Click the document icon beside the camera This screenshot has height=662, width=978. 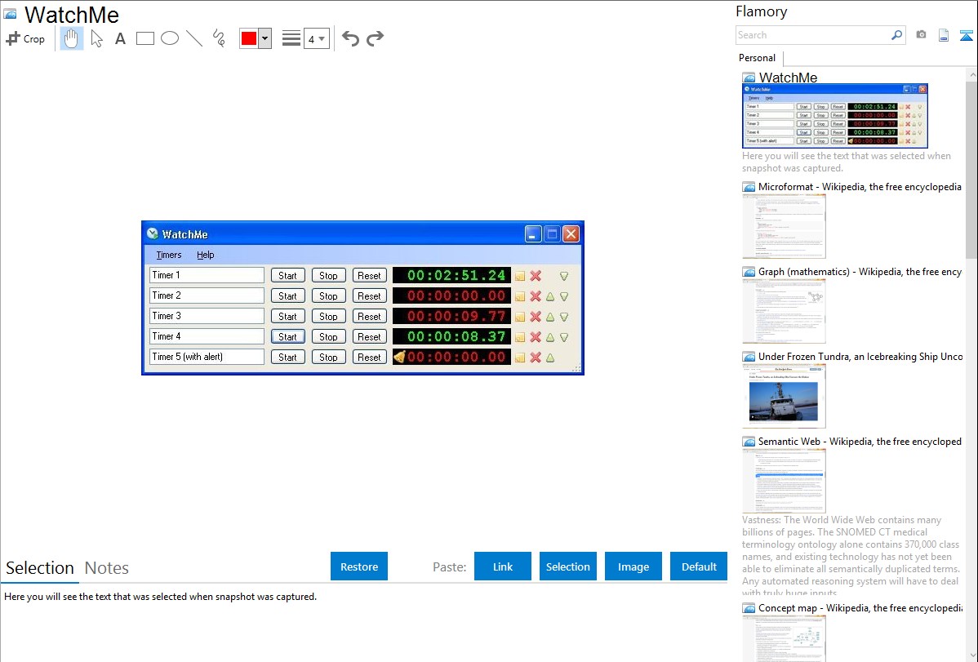[944, 35]
